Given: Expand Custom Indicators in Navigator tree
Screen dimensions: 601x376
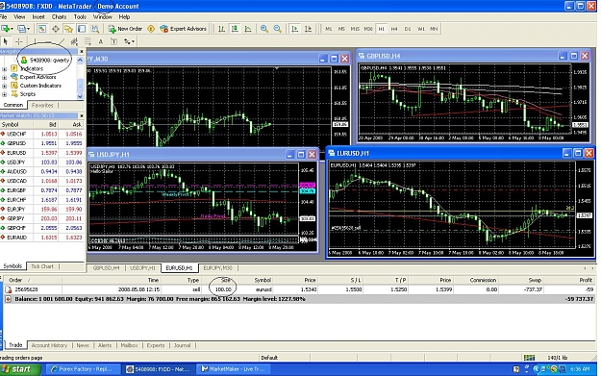Looking at the screenshot, I should tap(5, 86).
